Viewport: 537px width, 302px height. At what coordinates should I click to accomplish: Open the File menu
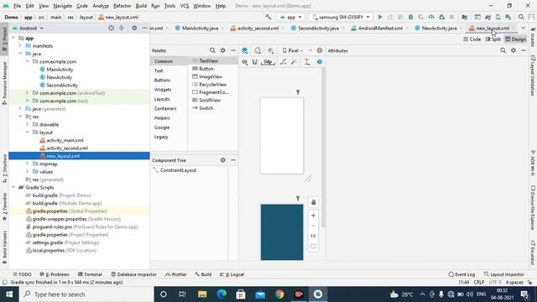click(17, 6)
